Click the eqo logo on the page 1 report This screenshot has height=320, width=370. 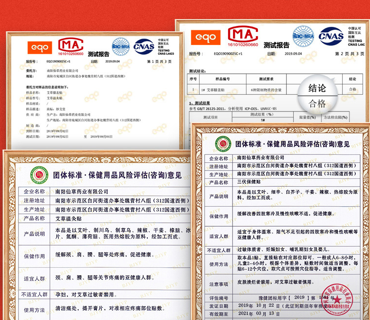(40, 47)
